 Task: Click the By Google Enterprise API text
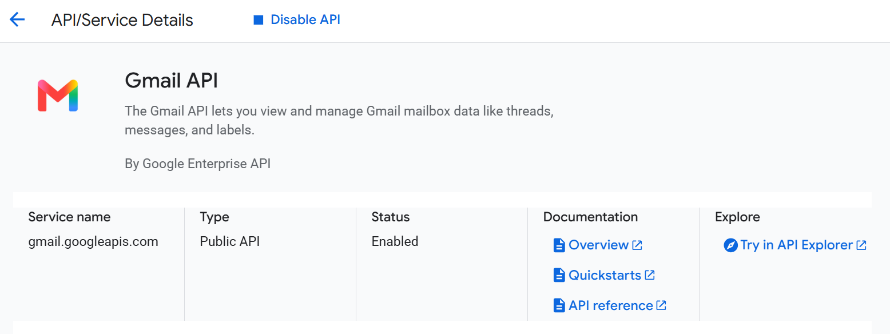[198, 164]
